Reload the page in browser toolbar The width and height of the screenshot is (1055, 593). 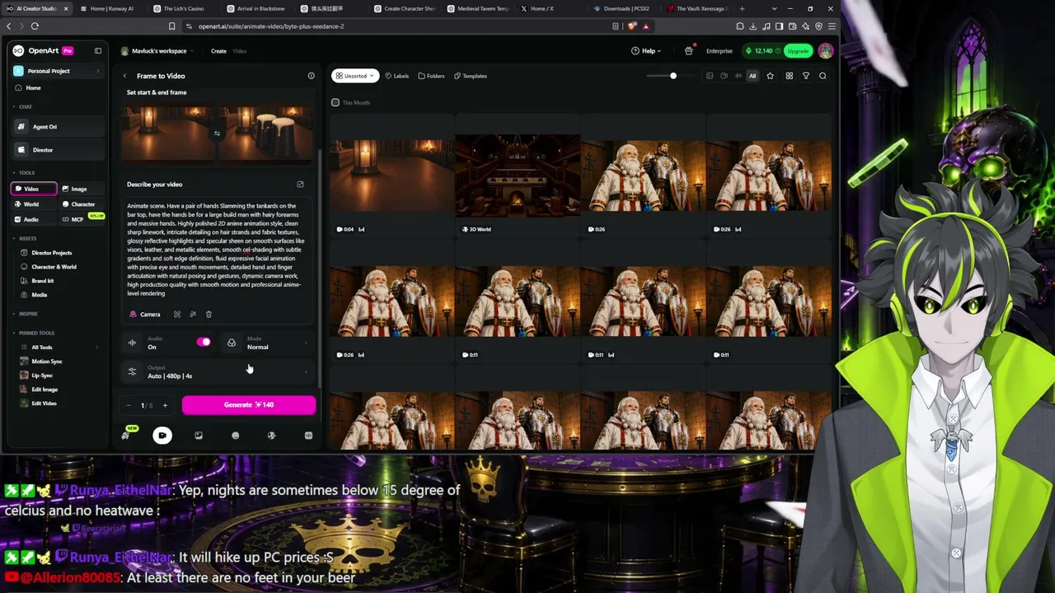click(x=35, y=26)
